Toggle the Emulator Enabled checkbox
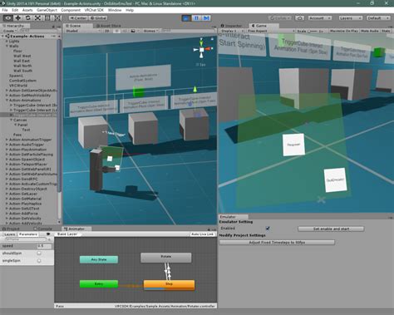The height and width of the screenshot is (315, 394). point(268,229)
